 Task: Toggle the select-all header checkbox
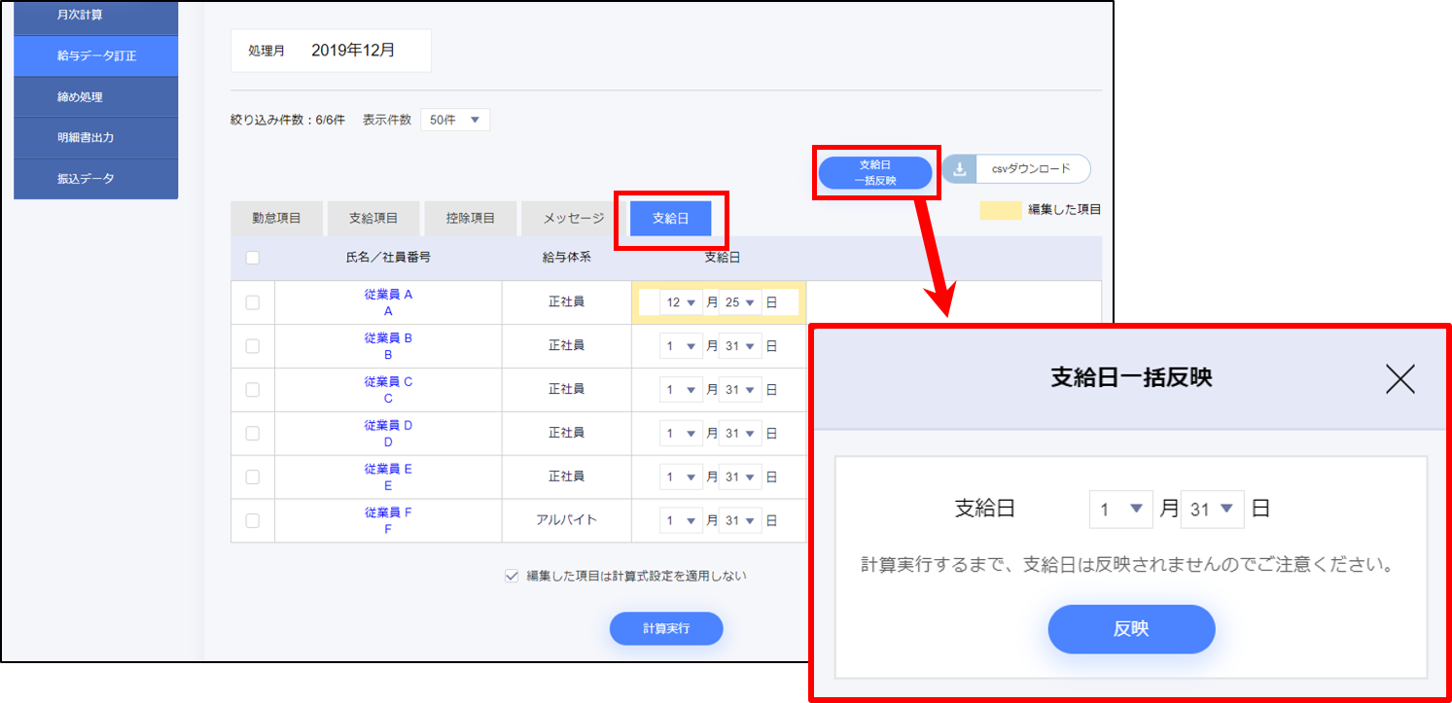[253, 258]
